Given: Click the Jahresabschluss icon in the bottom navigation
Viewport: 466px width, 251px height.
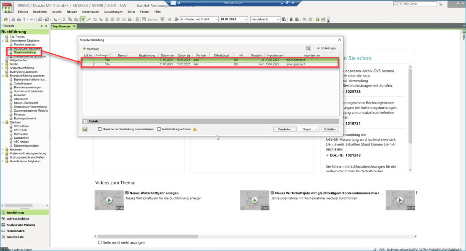Looking at the screenshot, I should coord(3,219).
